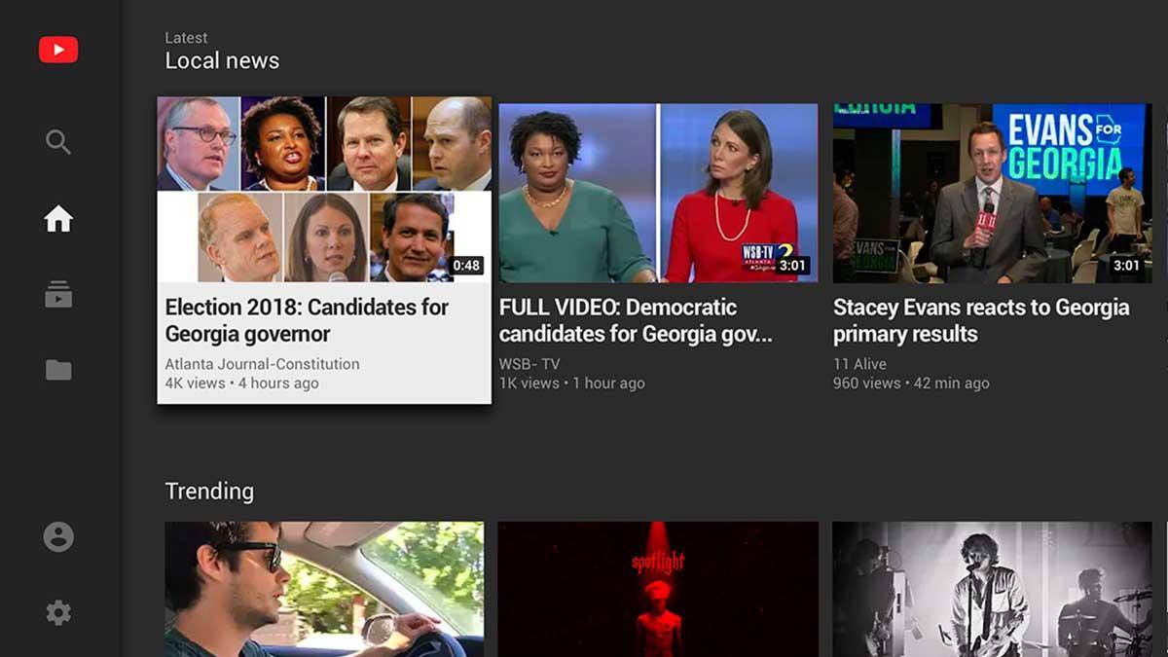This screenshot has height=657, width=1168.
Task: Click the "1K views • 1 hour ago" text
Action: point(572,383)
